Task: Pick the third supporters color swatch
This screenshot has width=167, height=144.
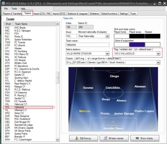Action: tap(153, 45)
